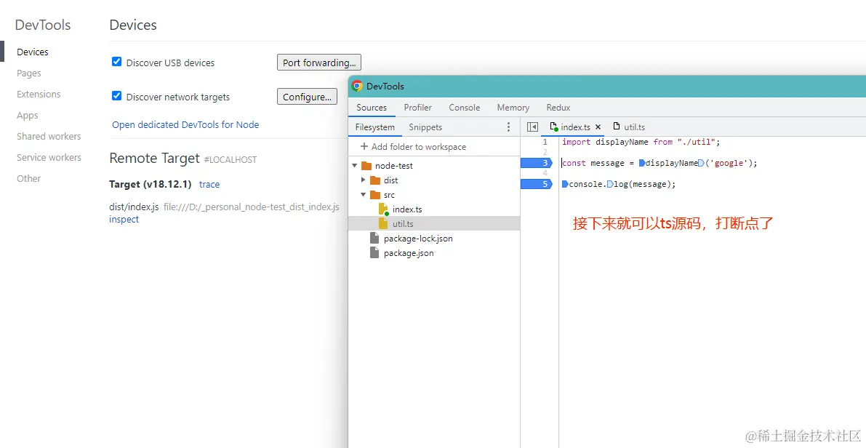Image resolution: width=866 pixels, height=448 pixels.
Task: Open Service workers section
Action: pyautogui.click(x=49, y=157)
